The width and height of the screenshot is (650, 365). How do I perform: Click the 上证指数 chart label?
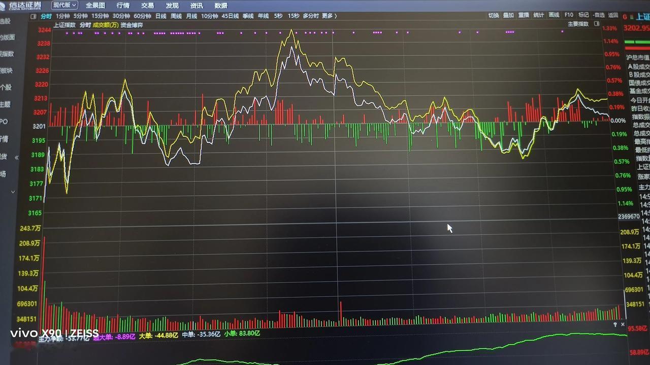(x=64, y=25)
